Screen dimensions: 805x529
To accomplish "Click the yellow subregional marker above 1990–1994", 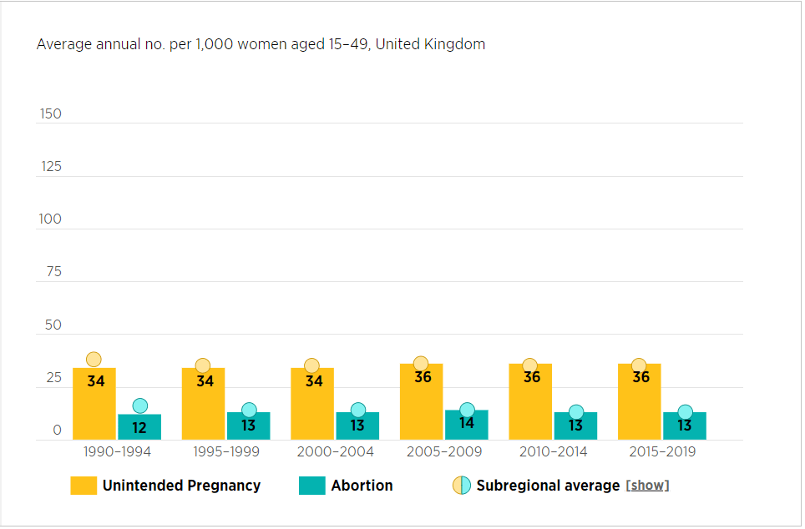I will [x=94, y=360].
